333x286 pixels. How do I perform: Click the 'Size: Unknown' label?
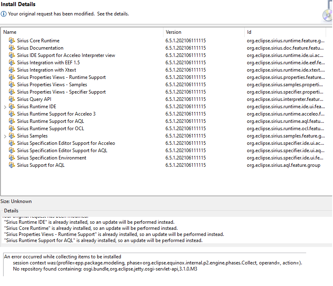click(16, 201)
